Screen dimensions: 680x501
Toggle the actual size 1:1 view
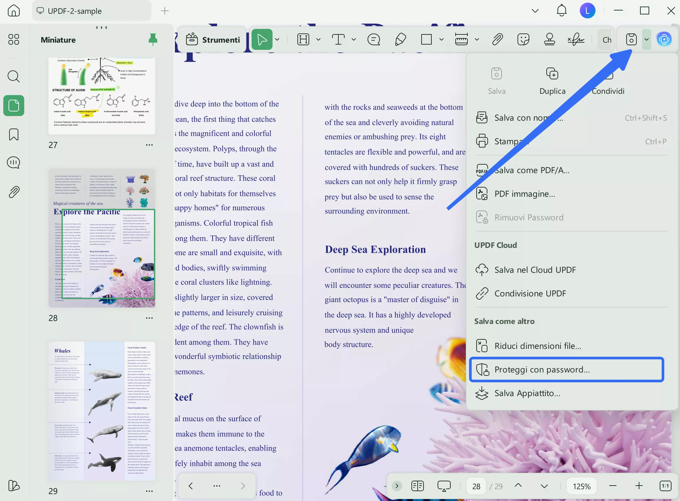665,486
